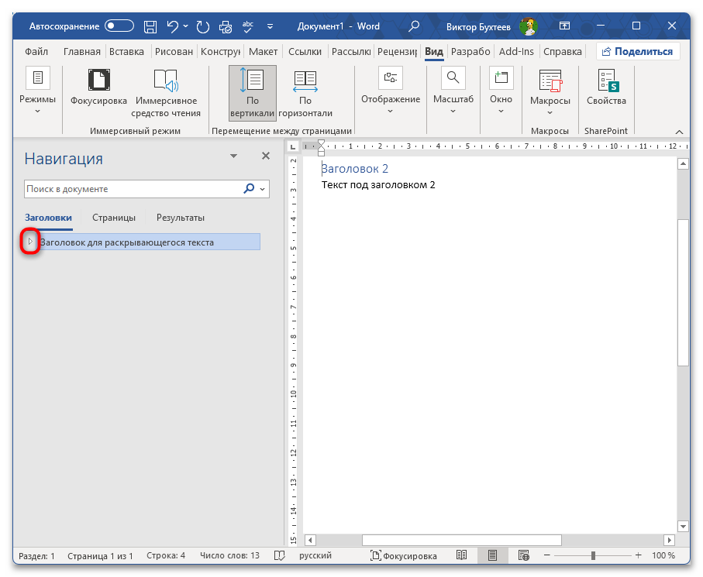703x577 pixels.
Task: Close the Navigation pane
Action: 266,156
